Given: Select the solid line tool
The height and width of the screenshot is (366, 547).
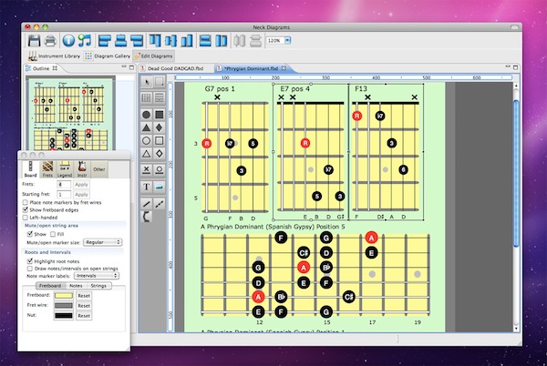Looking at the screenshot, I should 147,204.
